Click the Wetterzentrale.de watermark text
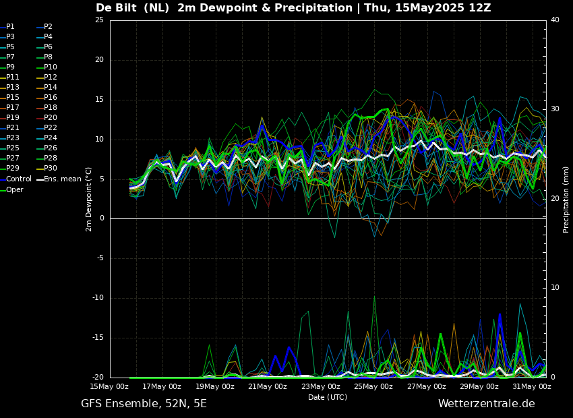Image resolution: width=573 pixels, height=418 pixels. (x=486, y=404)
